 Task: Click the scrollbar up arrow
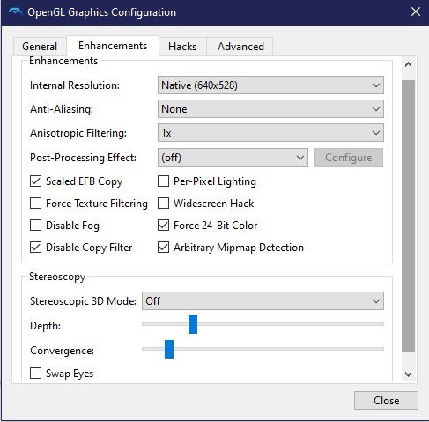click(x=408, y=64)
